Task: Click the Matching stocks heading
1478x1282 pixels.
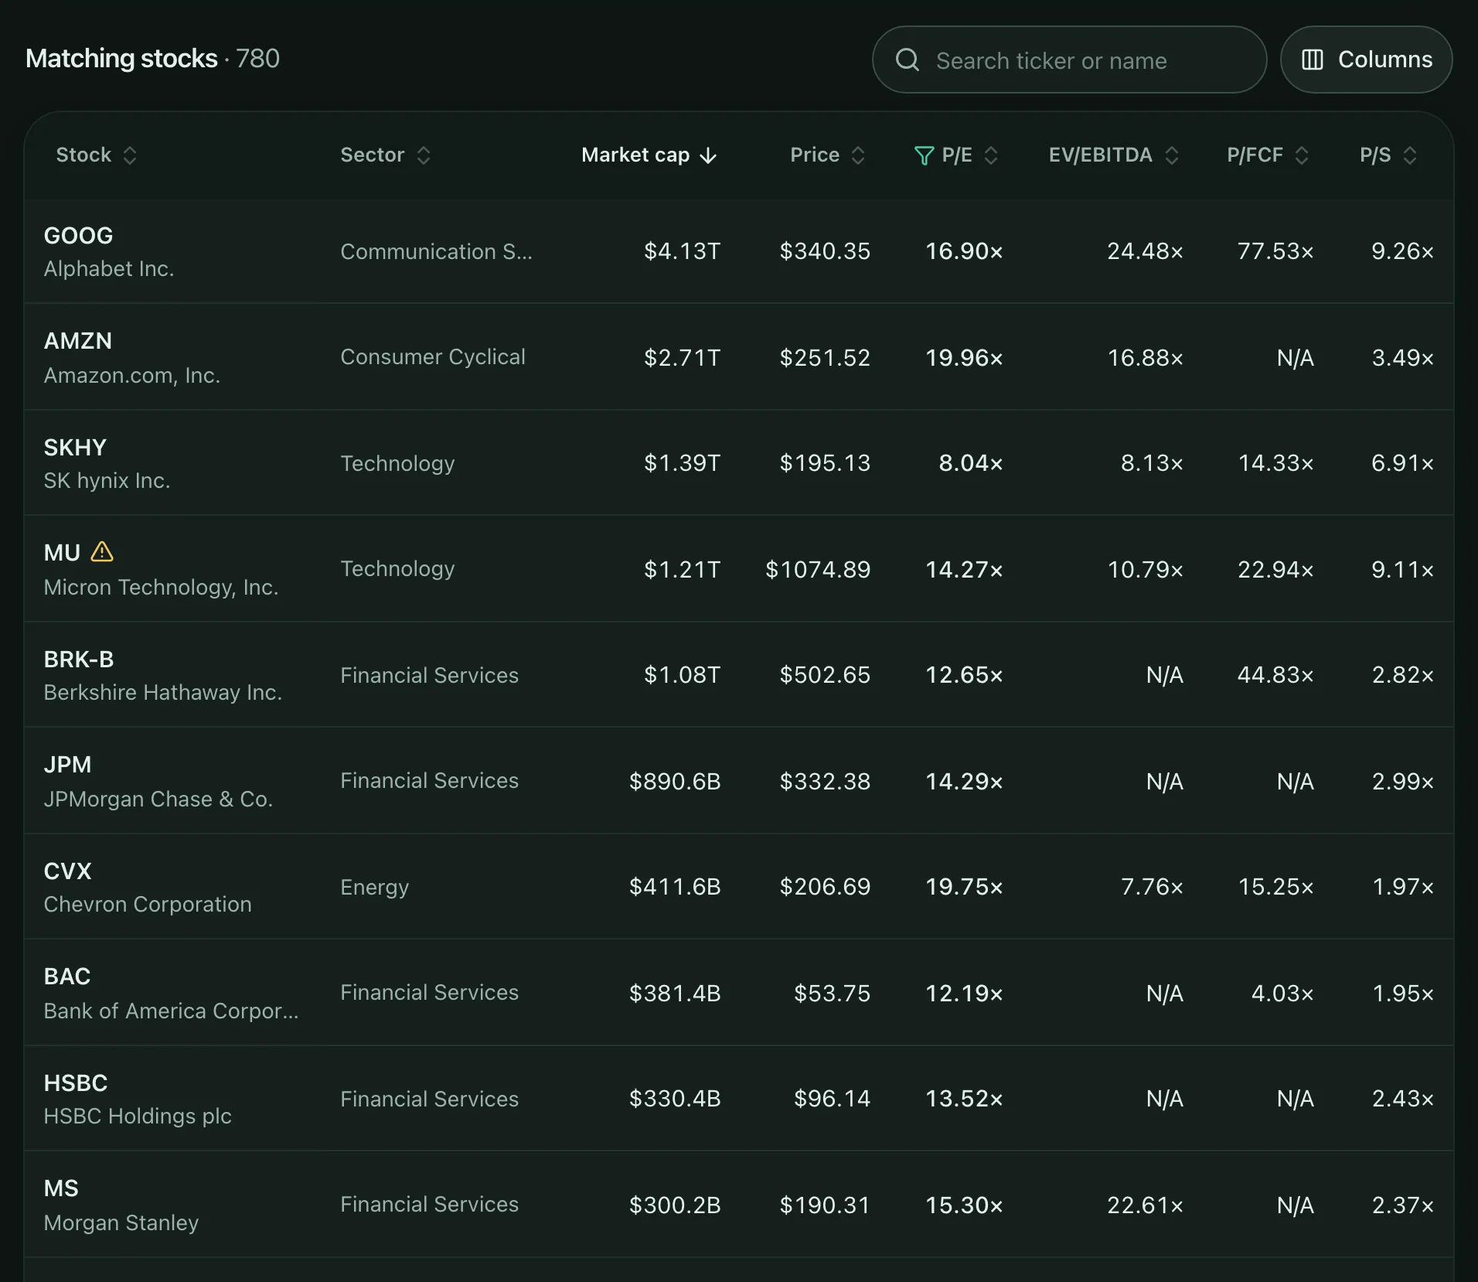Action: pos(121,59)
